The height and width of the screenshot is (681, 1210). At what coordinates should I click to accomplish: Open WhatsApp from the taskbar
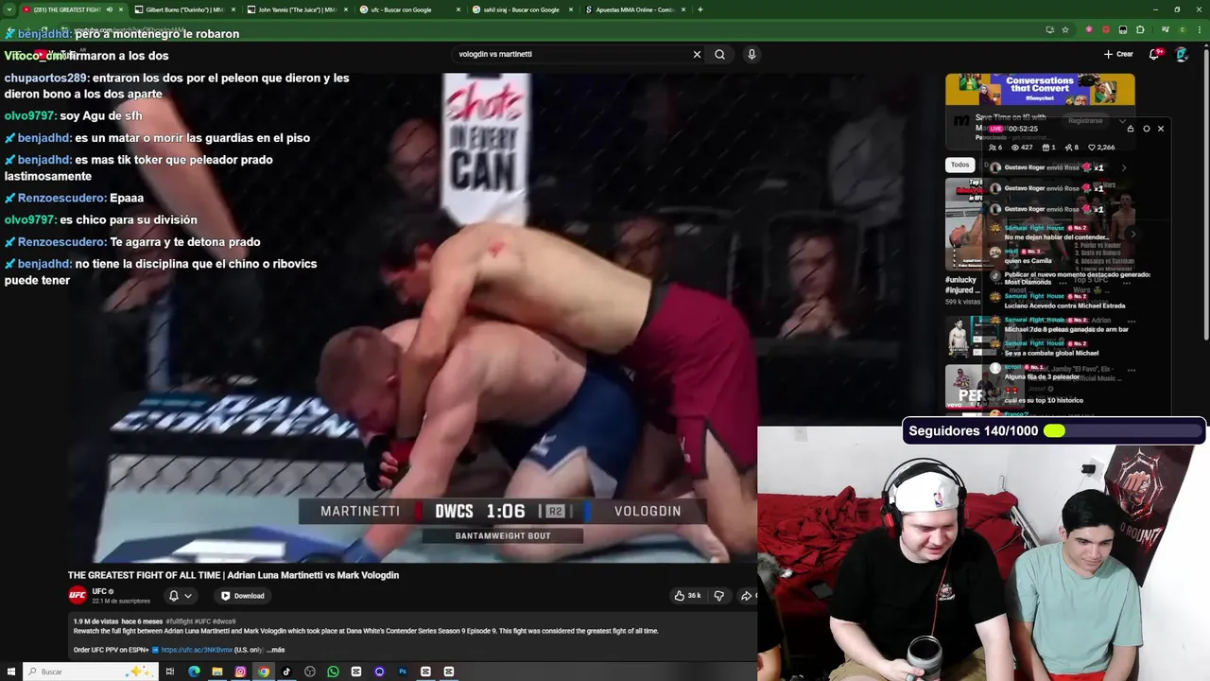(333, 672)
